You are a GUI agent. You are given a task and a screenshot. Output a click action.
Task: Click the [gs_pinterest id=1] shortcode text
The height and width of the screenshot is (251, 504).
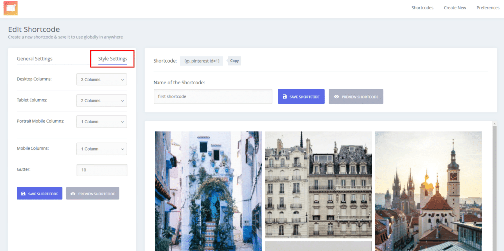pyautogui.click(x=201, y=61)
